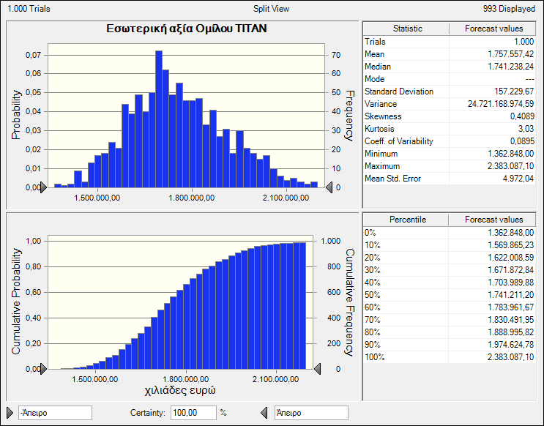Screen dimensions: 544x426
Task: Select the 40% percentile value 1.703.989,88
Action: 510,283
